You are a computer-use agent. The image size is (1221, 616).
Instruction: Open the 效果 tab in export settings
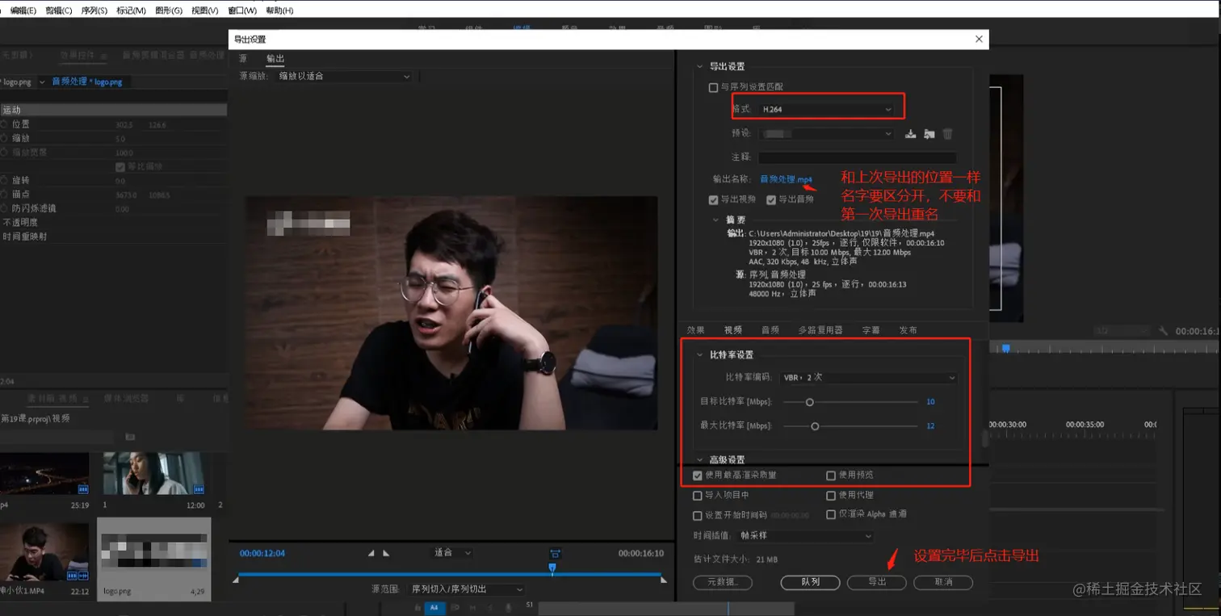click(696, 330)
